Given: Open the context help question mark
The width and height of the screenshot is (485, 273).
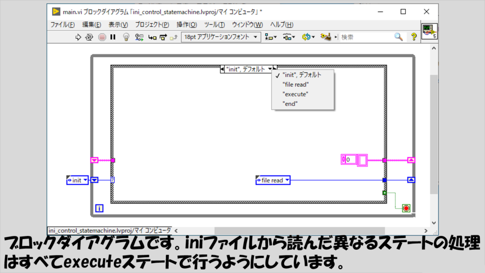Looking at the screenshot, I should [x=413, y=37].
